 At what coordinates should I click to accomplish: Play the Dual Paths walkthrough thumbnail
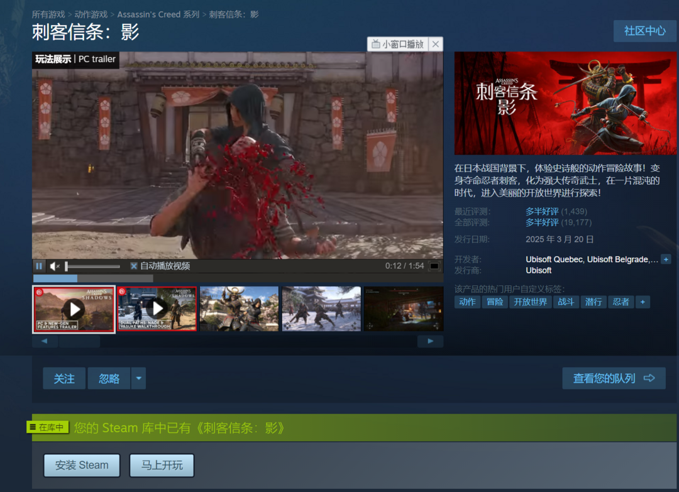(157, 309)
